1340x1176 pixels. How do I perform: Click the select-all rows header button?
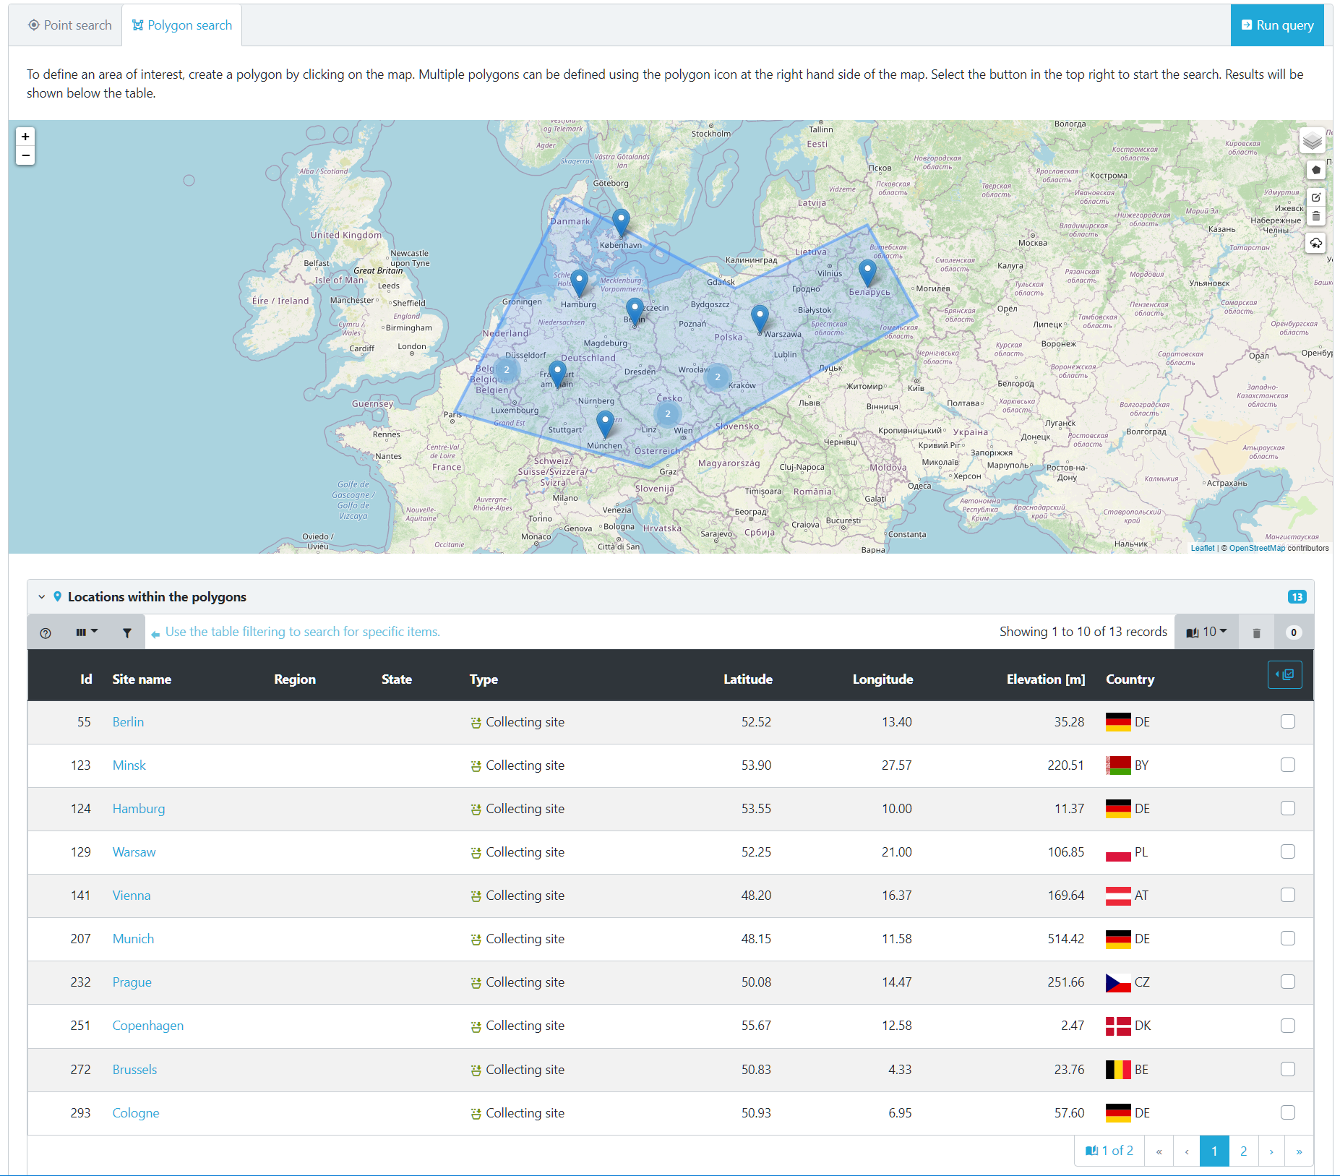pyautogui.click(x=1284, y=675)
